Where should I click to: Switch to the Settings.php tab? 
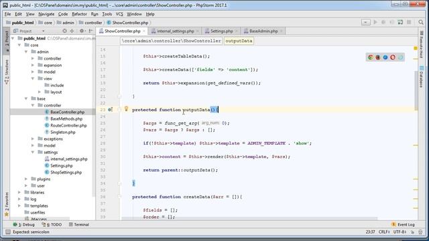coord(221,31)
